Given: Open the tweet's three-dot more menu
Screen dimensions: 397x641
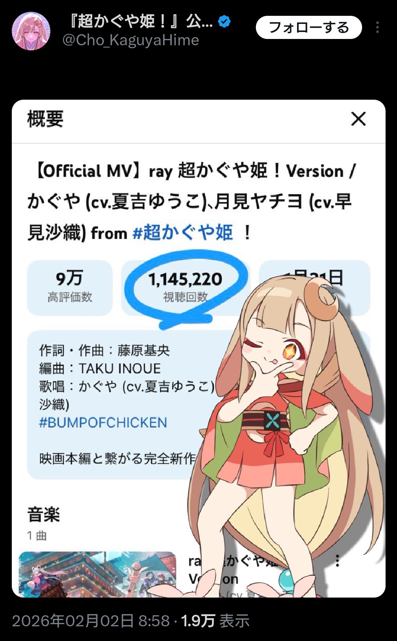Looking at the screenshot, I should coord(378,28).
